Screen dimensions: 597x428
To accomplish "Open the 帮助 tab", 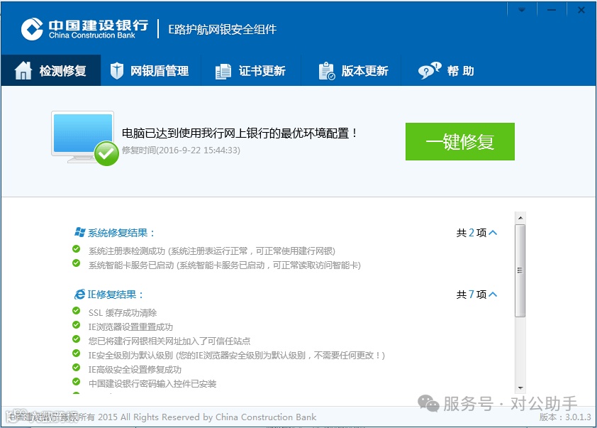I will tap(446, 70).
